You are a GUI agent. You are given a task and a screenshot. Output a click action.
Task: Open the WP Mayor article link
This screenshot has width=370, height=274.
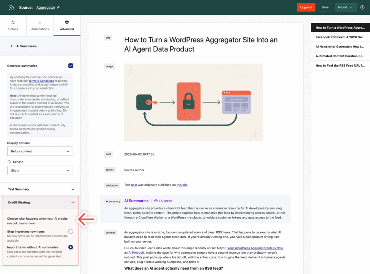coord(203,250)
